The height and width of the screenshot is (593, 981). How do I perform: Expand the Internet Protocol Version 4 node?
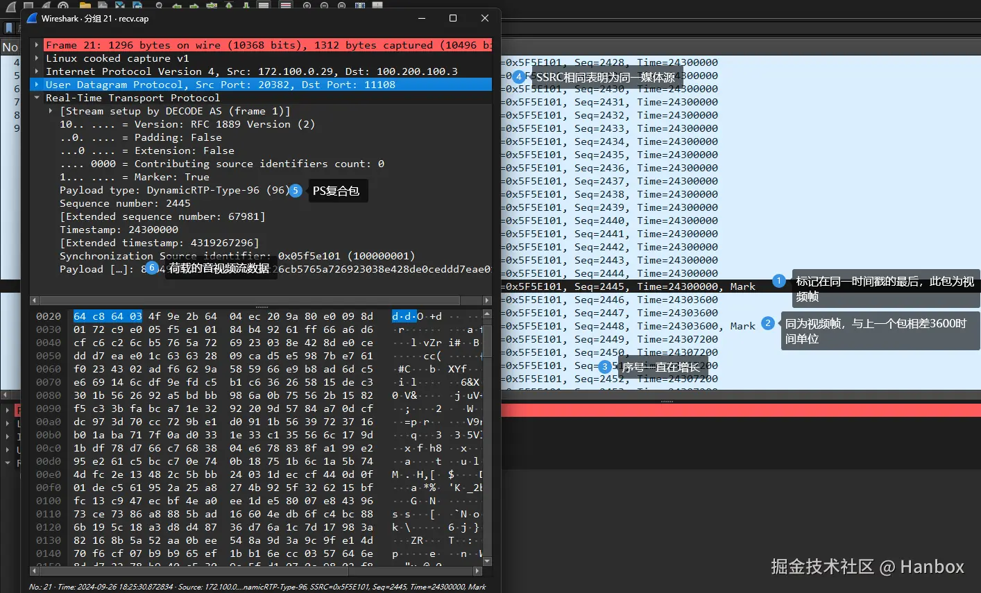click(37, 71)
